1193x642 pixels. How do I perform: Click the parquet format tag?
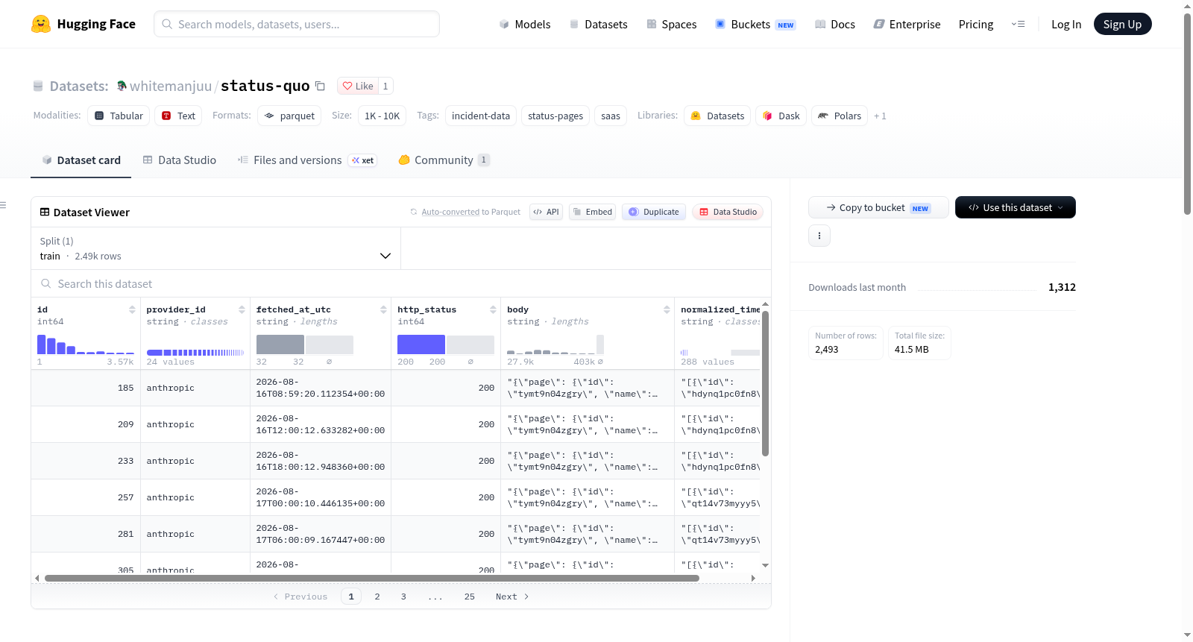pyautogui.click(x=289, y=116)
